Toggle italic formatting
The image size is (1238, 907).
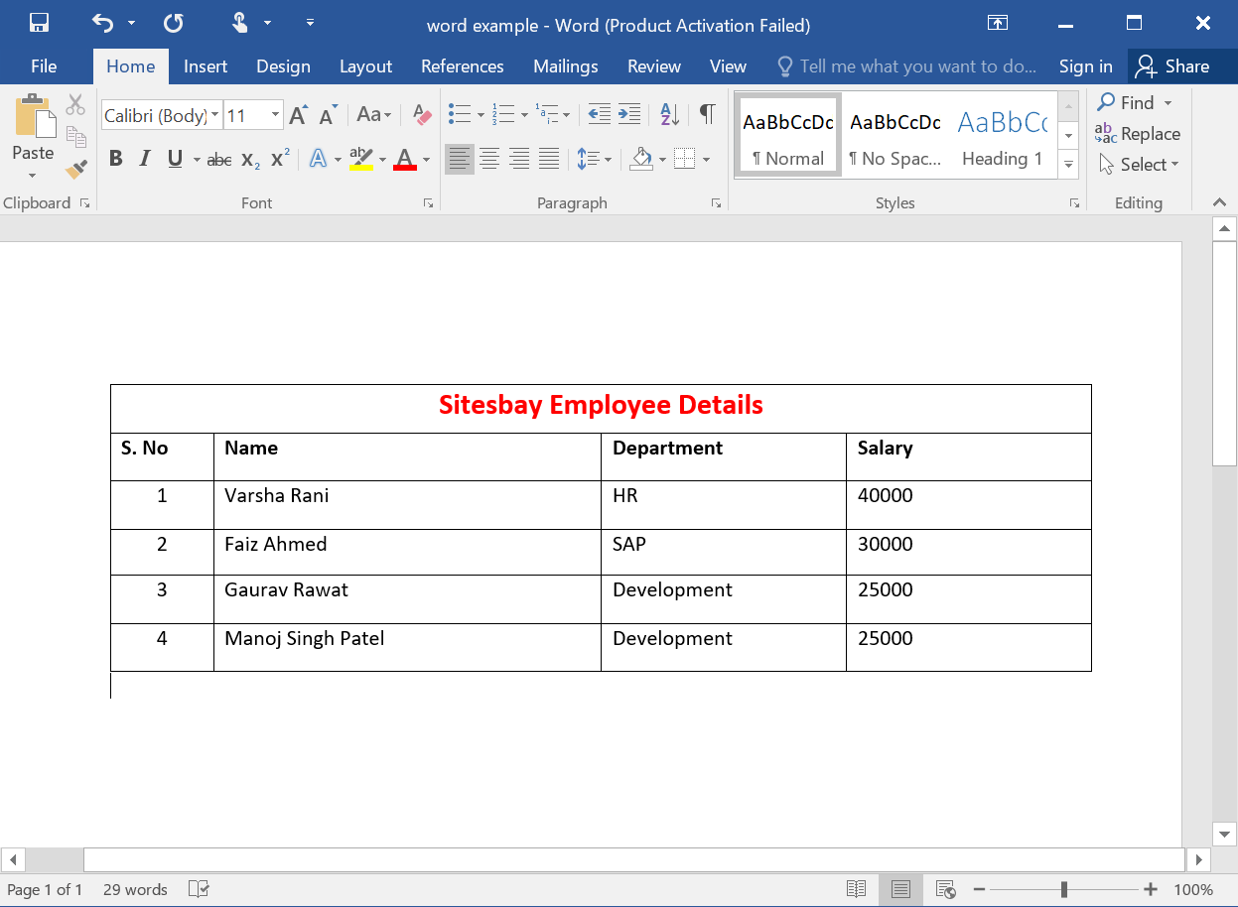coord(145,159)
